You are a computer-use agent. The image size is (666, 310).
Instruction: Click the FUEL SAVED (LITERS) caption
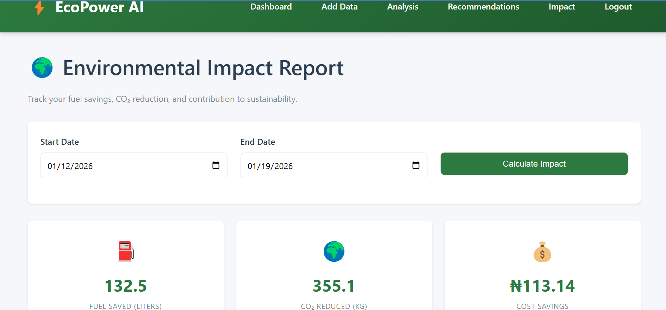(125, 306)
